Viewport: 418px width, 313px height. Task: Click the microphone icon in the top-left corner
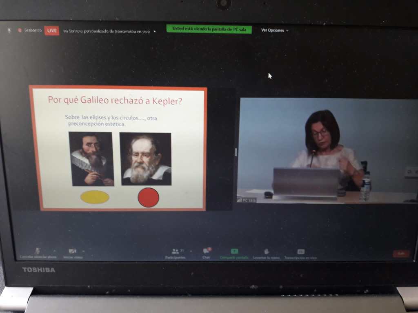(9, 31)
